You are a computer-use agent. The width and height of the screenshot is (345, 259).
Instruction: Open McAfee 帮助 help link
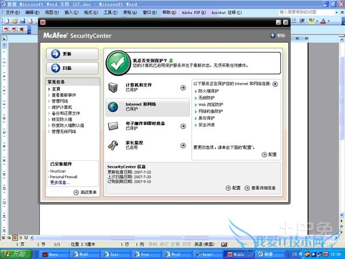[278, 36]
